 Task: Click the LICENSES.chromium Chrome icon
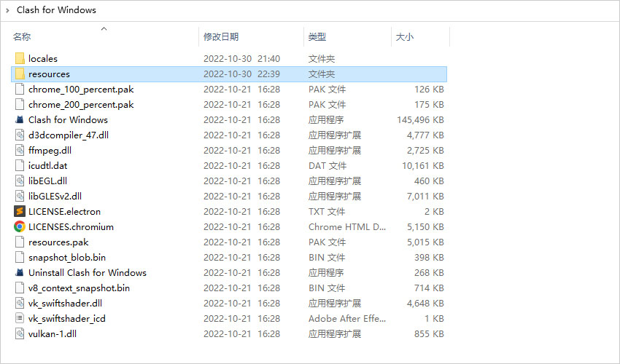point(20,227)
